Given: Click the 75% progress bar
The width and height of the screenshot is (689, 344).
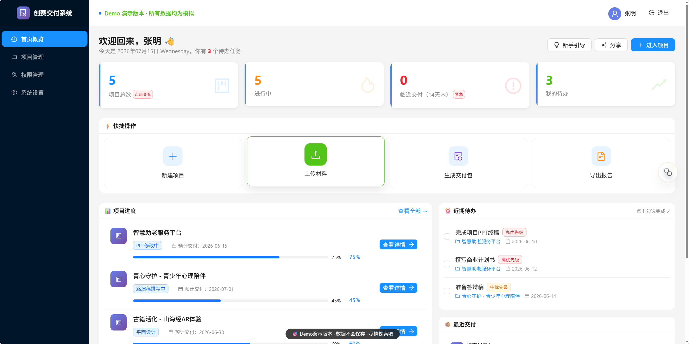Looking at the screenshot, I should coord(231,257).
